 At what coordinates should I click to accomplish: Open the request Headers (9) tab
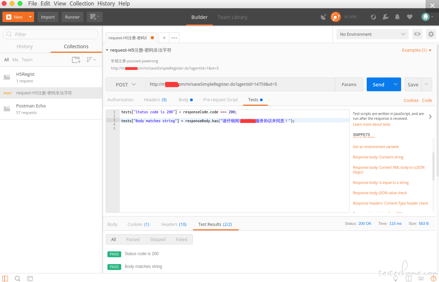155,100
